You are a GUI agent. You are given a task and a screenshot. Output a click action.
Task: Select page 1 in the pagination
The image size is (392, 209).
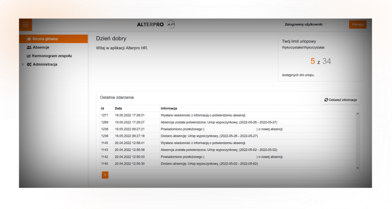pyautogui.click(x=105, y=175)
